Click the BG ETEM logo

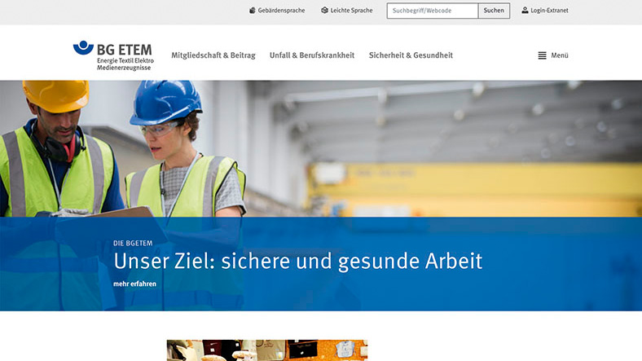coord(113,55)
